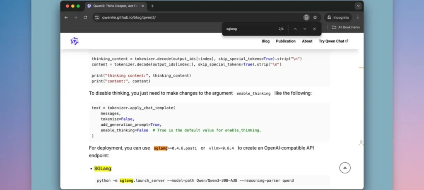424x190 pixels.
Task: Jump to next find match
Action: 305,29
